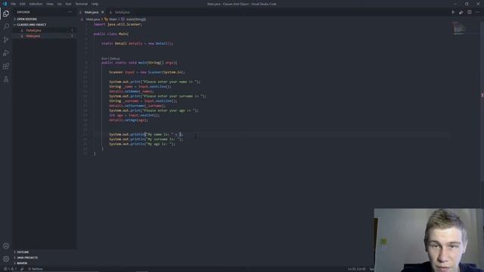Open editor More Actions ellipsis
This screenshot has height=272, width=484.
(477, 12)
